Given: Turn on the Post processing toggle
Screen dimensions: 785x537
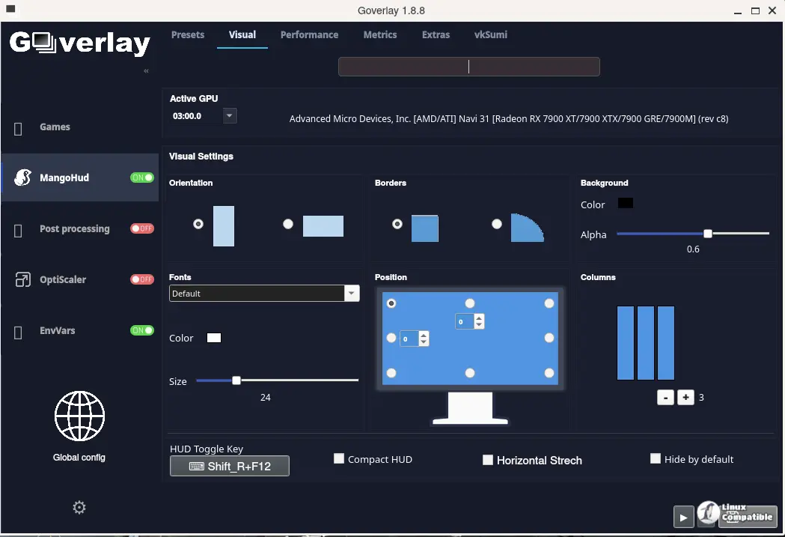Looking at the screenshot, I should pyautogui.click(x=142, y=228).
